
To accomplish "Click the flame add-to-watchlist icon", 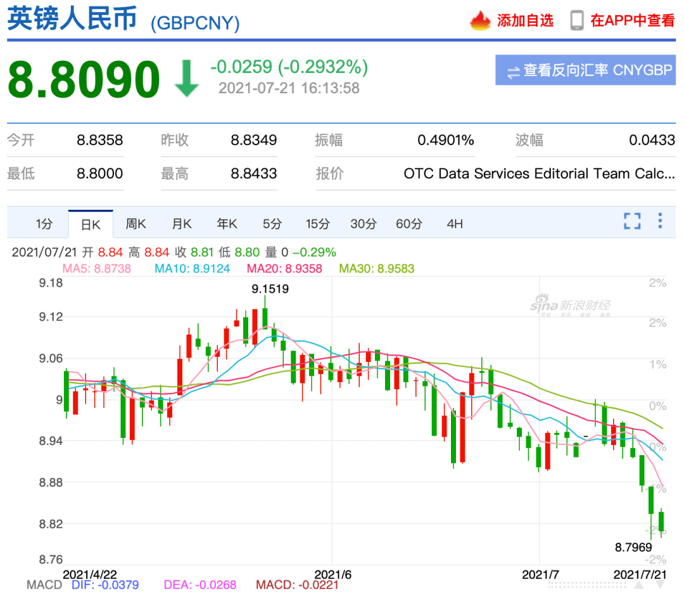I will 480,20.
